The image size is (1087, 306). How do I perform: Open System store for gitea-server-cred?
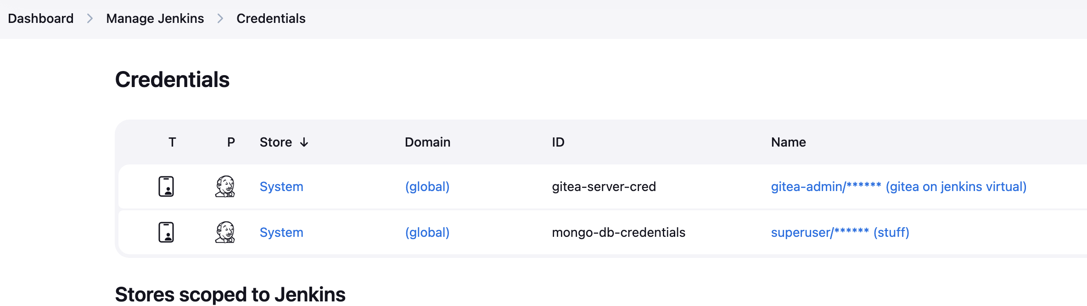click(x=281, y=186)
